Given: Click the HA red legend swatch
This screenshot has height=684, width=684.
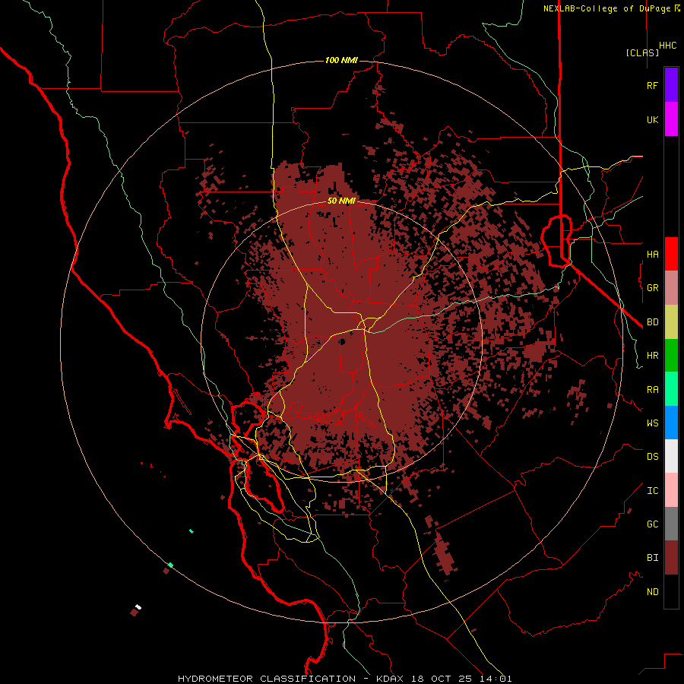Looking at the screenshot, I should click(671, 254).
